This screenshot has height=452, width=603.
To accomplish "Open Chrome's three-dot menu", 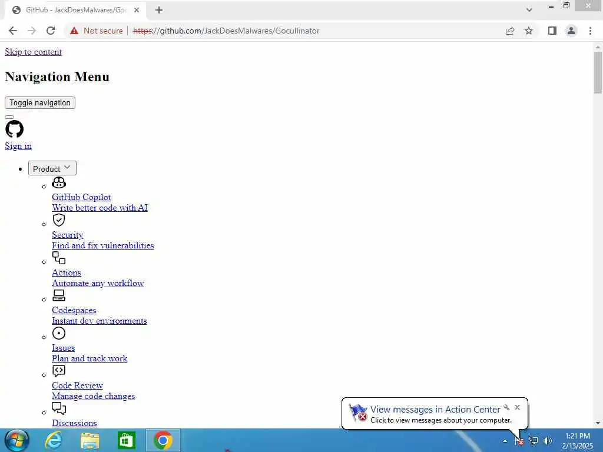I will pos(590,31).
